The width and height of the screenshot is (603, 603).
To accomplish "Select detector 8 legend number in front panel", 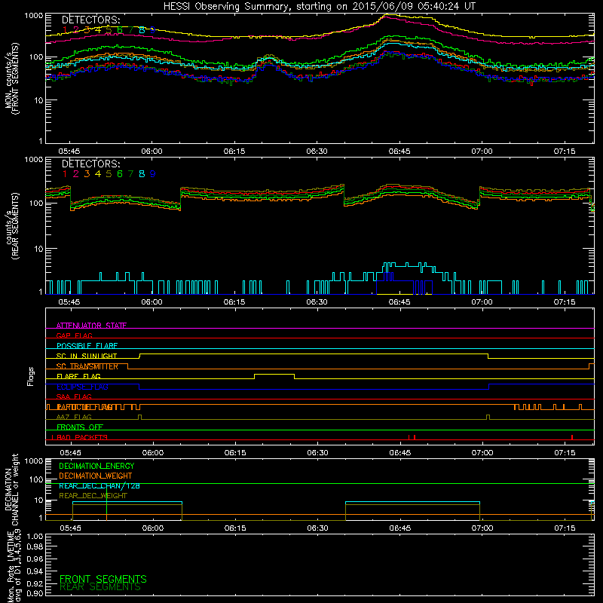I will pyautogui.click(x=142, y=30).
